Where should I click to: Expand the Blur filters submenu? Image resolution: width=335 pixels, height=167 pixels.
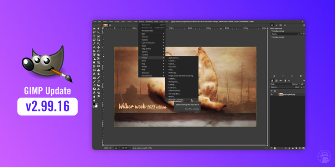pyautogui.click(x=152, y=34)
